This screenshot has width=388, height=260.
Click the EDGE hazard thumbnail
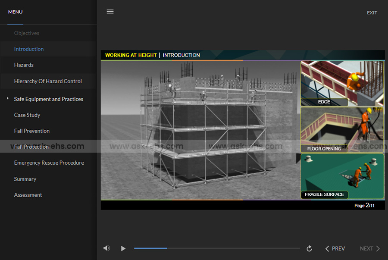coord(342,83)
